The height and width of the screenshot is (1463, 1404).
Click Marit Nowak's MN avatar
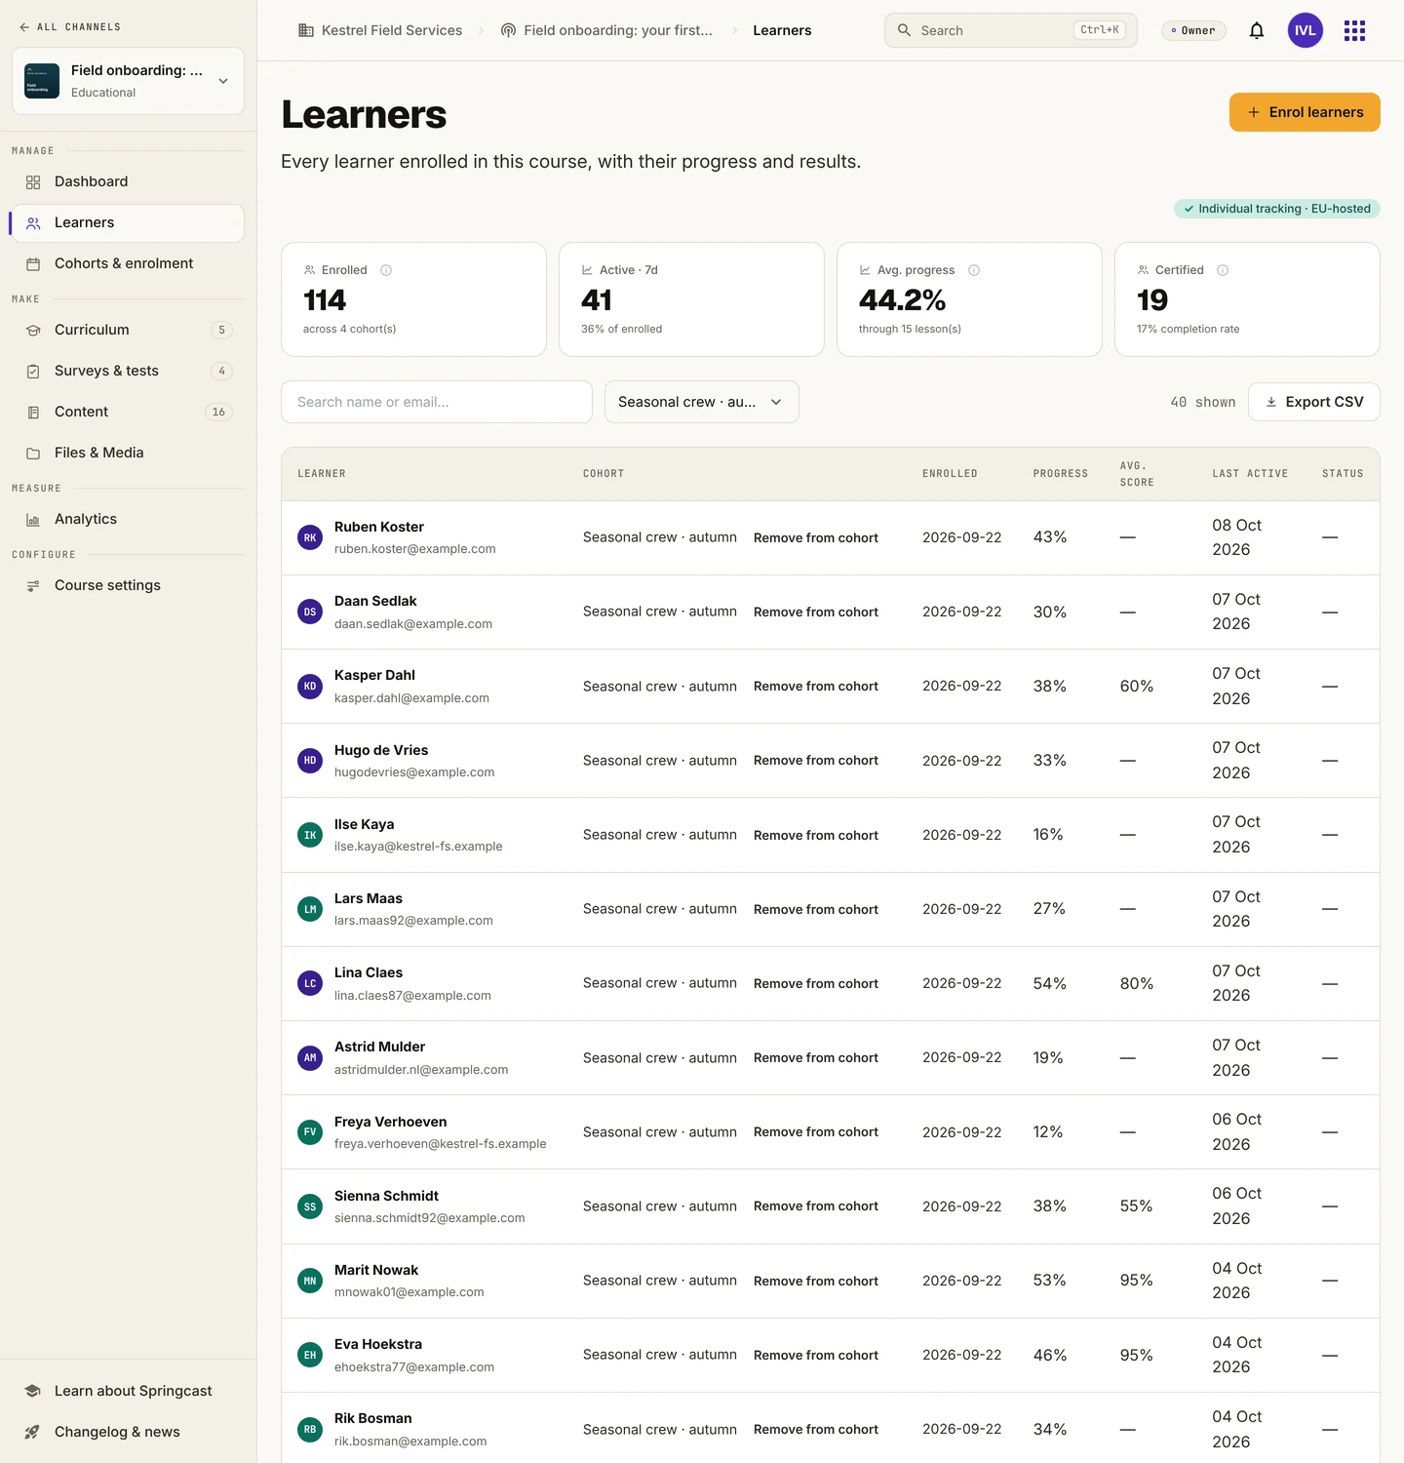310,1281
